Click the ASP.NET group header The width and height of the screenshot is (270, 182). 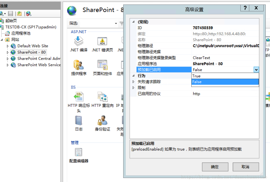click(78, 32)
